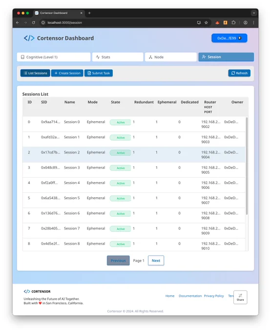271x332 pixels.
Task: Click the Session 6 name cell
Action: [x=72, y=213]
